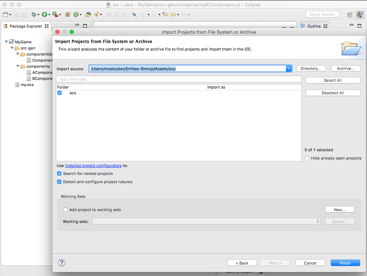Viewport: 367px width, 276px height.
Task: Click the Select All button
Action: click(333, 80)
